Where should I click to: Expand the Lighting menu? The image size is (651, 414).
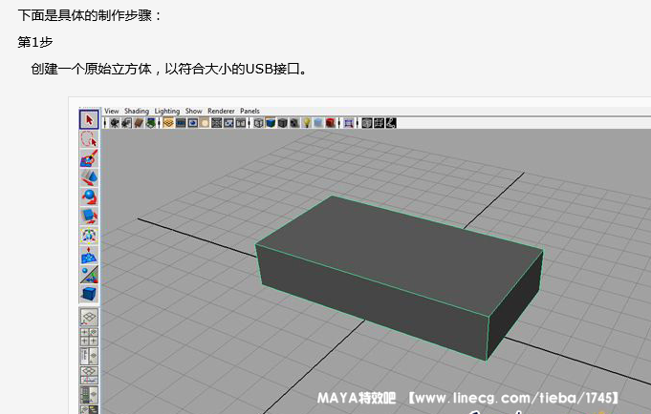(166, 111)
